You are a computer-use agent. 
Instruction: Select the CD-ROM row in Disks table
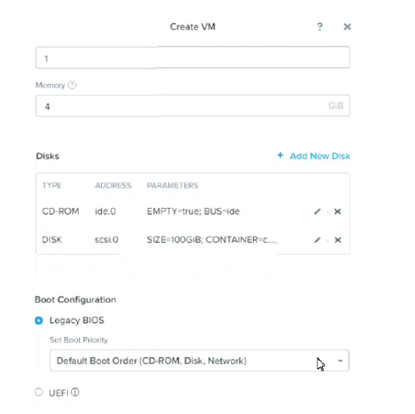click(x=193, y=211)
